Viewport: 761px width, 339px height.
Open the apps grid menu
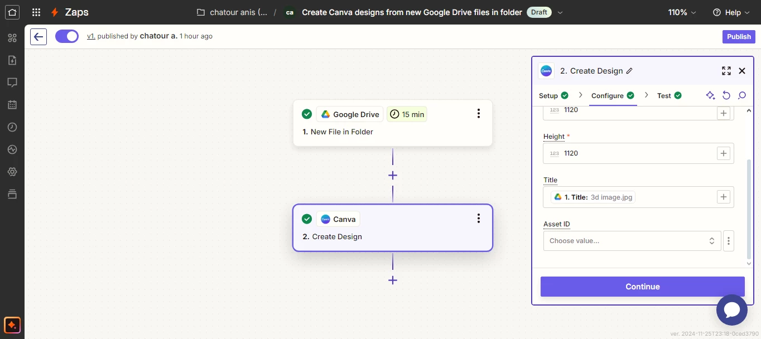(x=36, y=12)
